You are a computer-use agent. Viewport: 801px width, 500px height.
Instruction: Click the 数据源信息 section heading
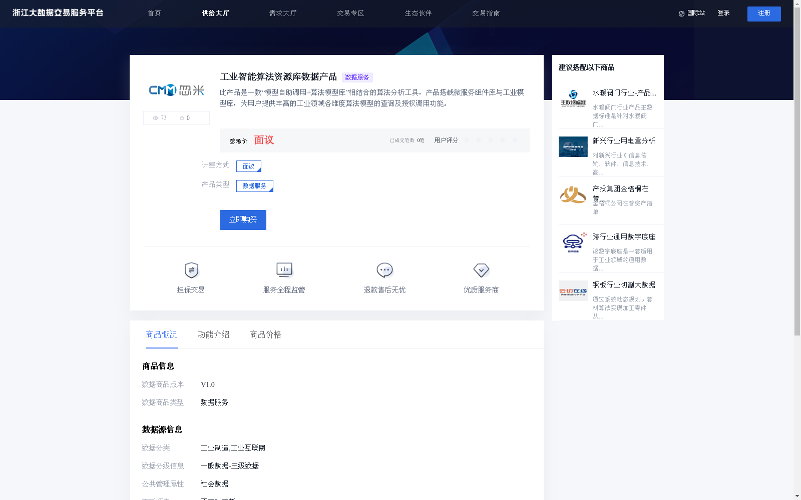click(162, 429)
